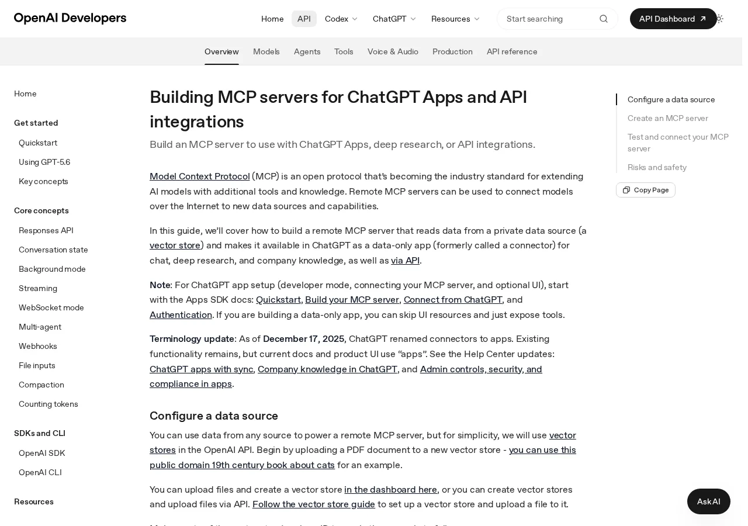
Task: Expand the Codex dropdown menu
Action: (341, 19)
